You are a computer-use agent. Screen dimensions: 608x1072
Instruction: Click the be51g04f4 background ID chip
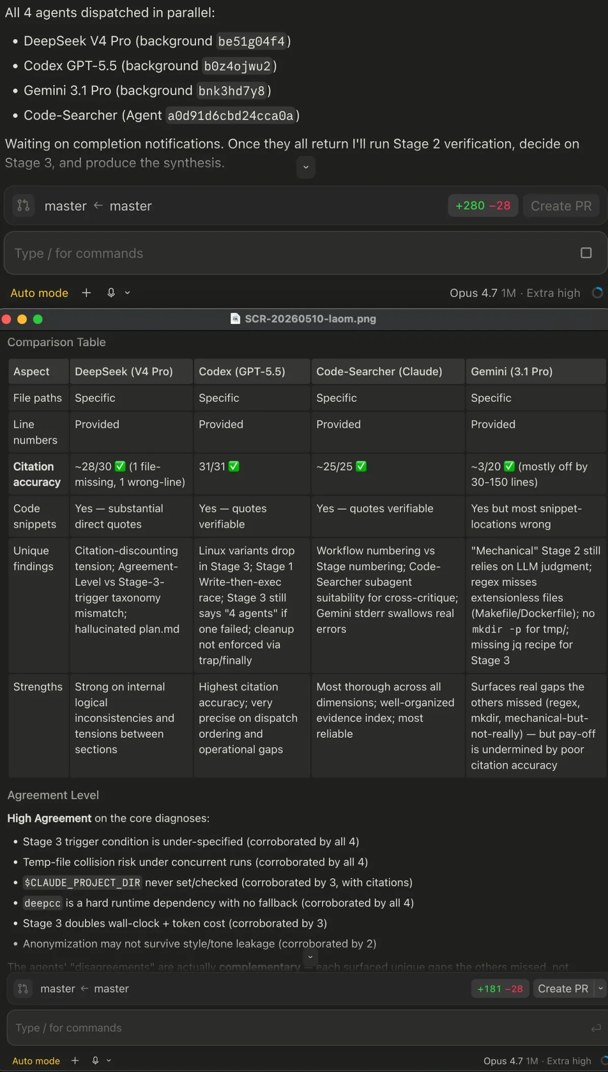251,41
